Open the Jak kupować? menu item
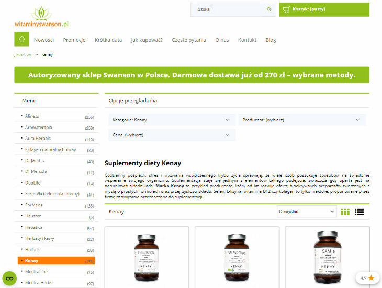Viewport: 382px width, 288px height. click(147, 40)
